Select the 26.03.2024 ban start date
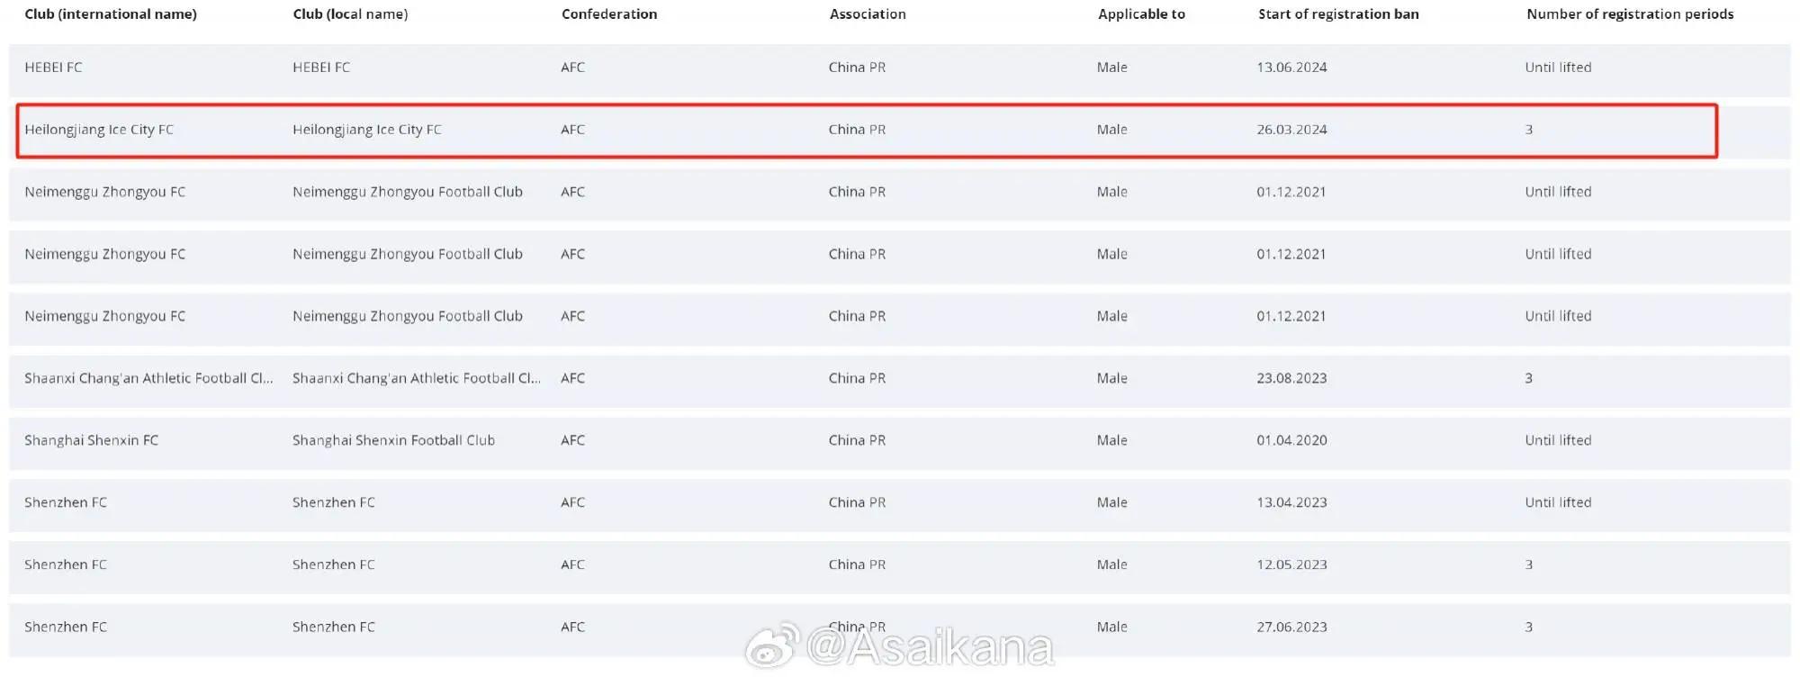The width and height of the screenshot is (1800, 686). tap(1291, 130)
